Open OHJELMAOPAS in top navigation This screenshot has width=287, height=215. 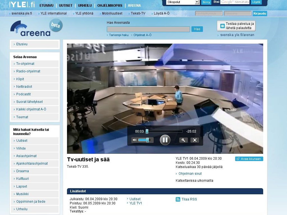click(x=110, y=6)
